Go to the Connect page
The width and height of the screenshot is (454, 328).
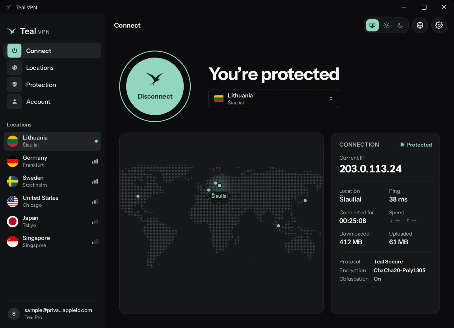tap(52, 51)
